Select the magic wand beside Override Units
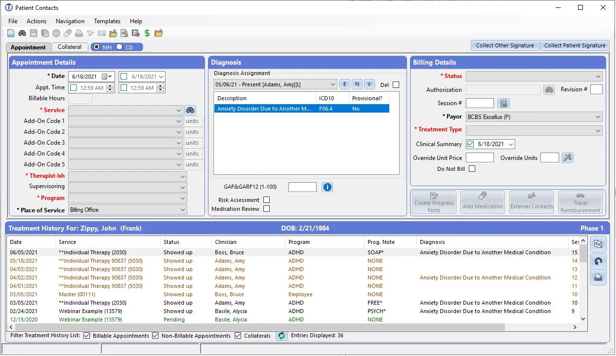 click(567, 158)
